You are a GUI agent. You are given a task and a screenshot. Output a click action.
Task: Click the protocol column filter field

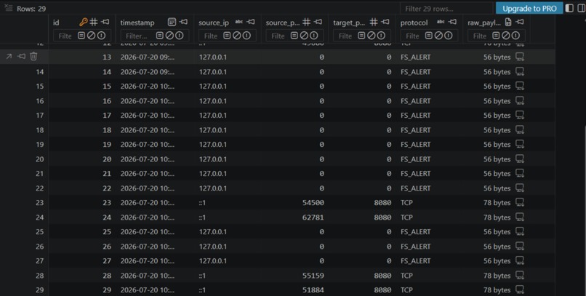pyautogui.click(x=412, y=36)
